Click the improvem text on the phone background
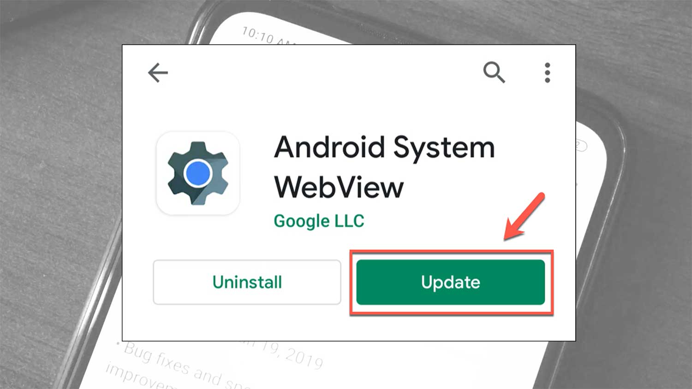The height and width of the screenshot is (389, 692). tap(138, 377)
